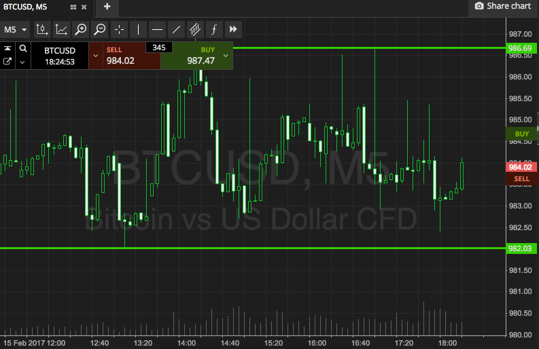Viewport: 539px width, 349px height.
Task: Open the Fibonacci tools icon
Action: point(214,29)
